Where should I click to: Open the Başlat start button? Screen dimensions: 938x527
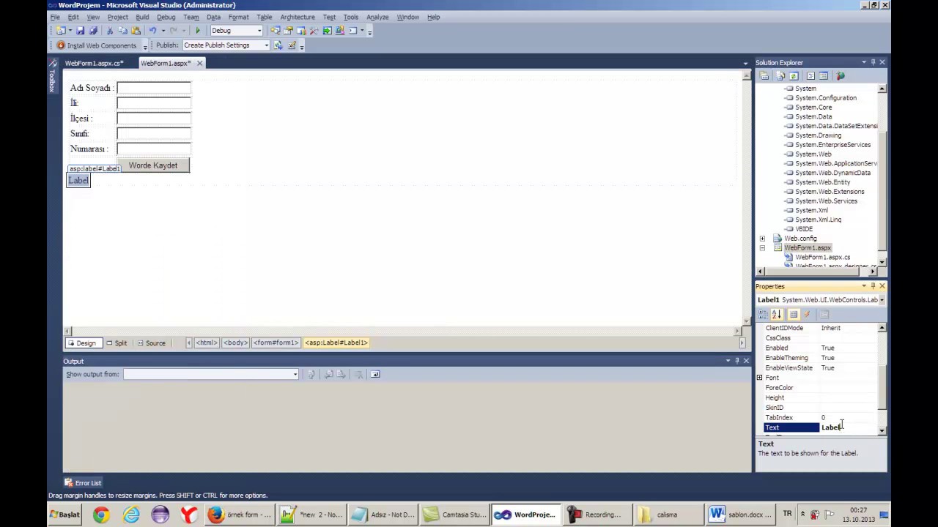[64, 515]
